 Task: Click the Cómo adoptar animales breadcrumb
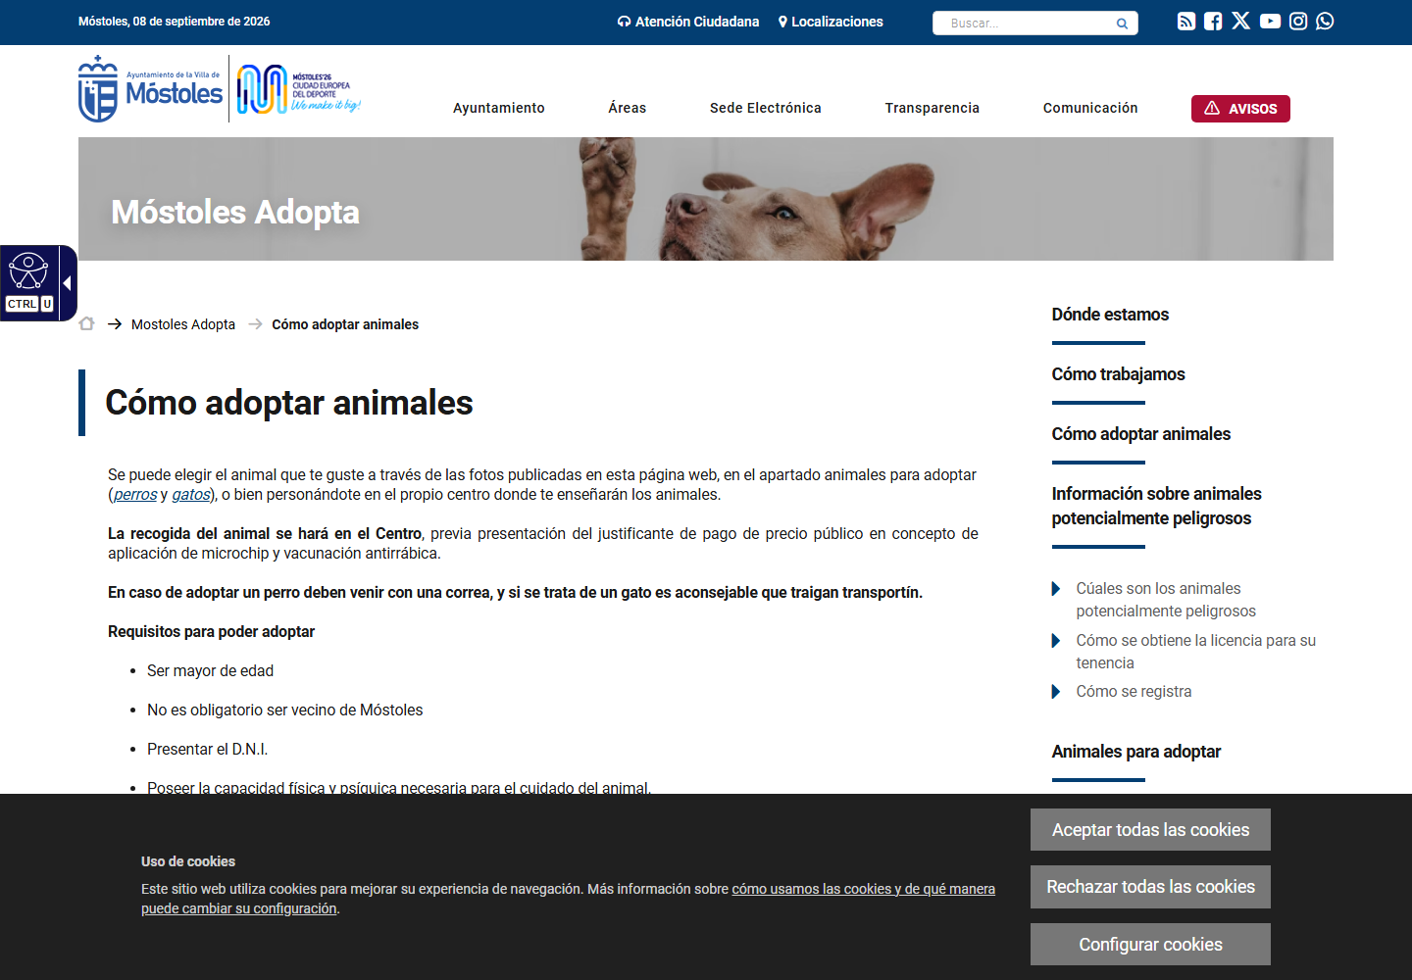(x=345, y=324)
